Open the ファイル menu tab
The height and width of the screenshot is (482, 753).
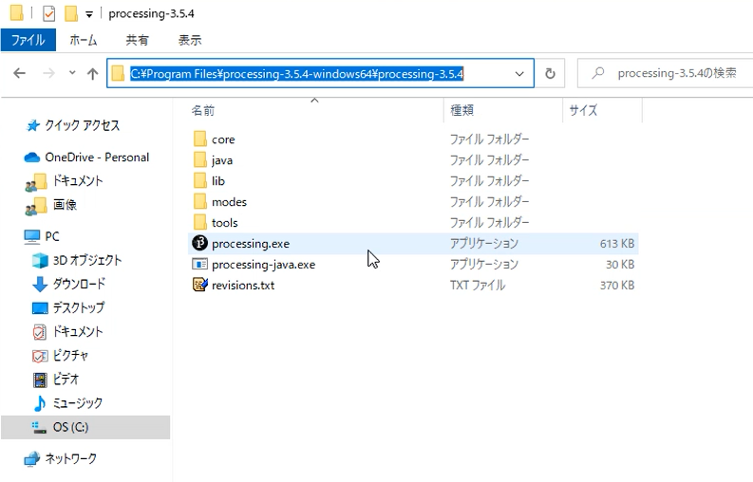coord(28,40)
